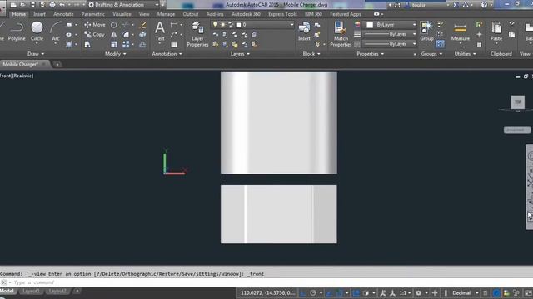Image resolution: width=533 pixels, height=299 pixels.
Task: Insert a Table from Annotation panel
Action: pos(174,44)
